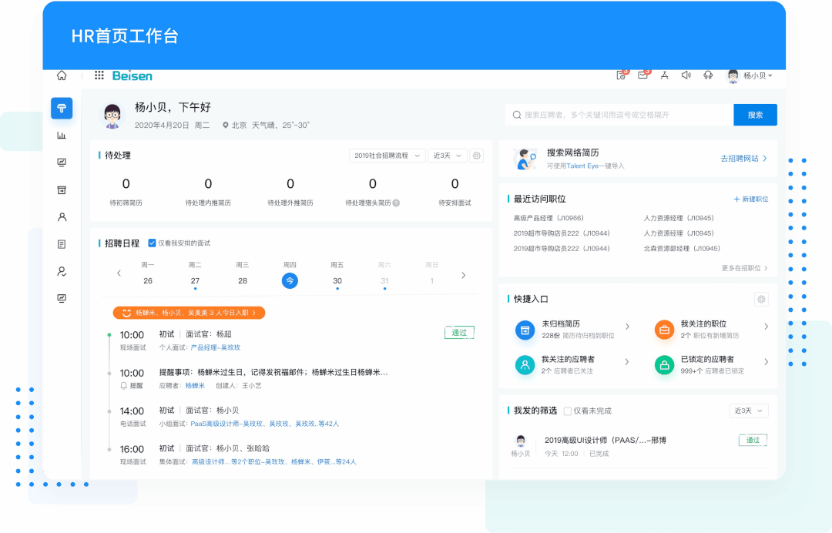Open the candidates person icon in sidebar
The width and height of the screenshot is (832, 533).
pyautogui.click(x=62, y=217)
